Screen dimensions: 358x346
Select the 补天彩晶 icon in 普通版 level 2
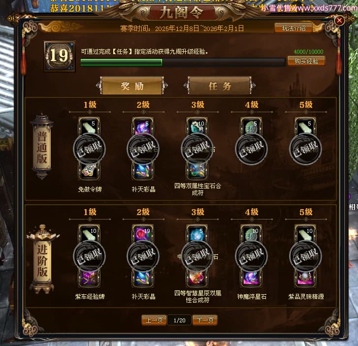143,171
